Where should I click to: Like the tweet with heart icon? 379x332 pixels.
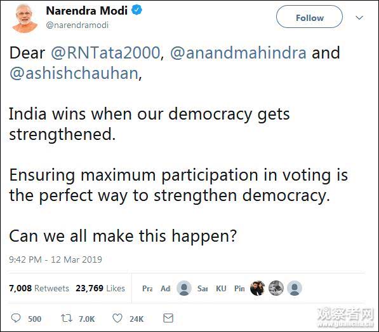tap(117, 318)
